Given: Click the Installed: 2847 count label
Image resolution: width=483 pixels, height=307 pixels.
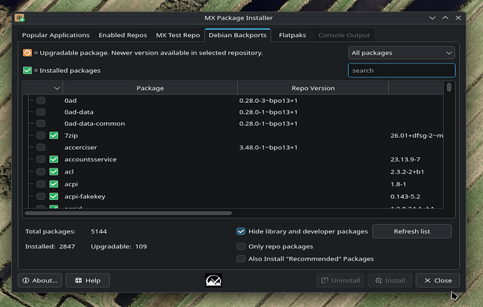Looking at the screenshot, I should click(x=50, y=246).
